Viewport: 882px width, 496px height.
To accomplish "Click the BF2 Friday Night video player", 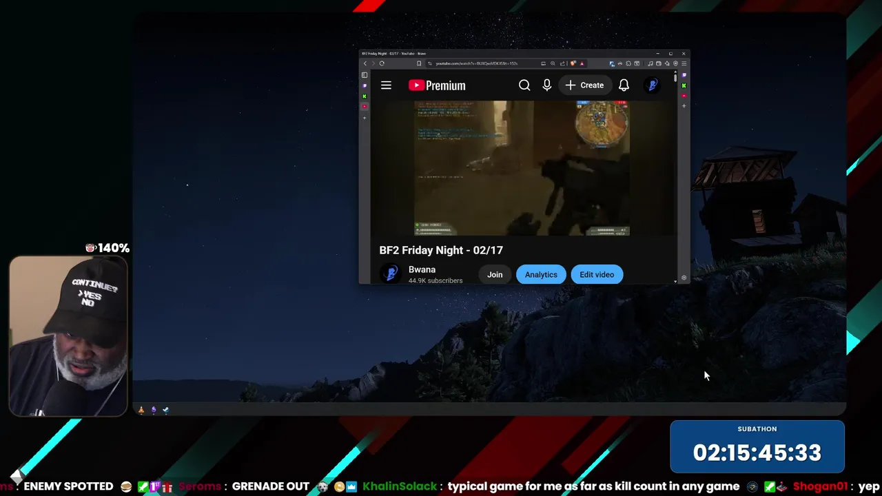I will (x=522, y=168).
